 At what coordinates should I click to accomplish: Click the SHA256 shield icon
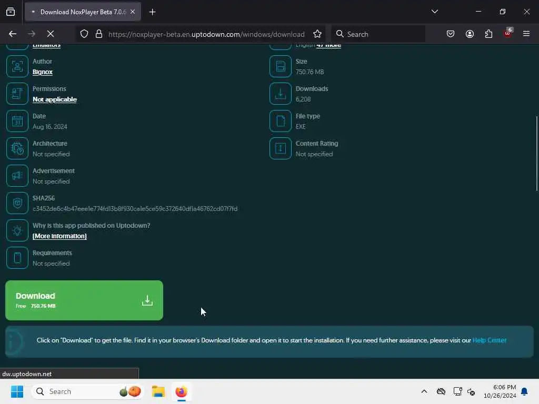(17, 203)
